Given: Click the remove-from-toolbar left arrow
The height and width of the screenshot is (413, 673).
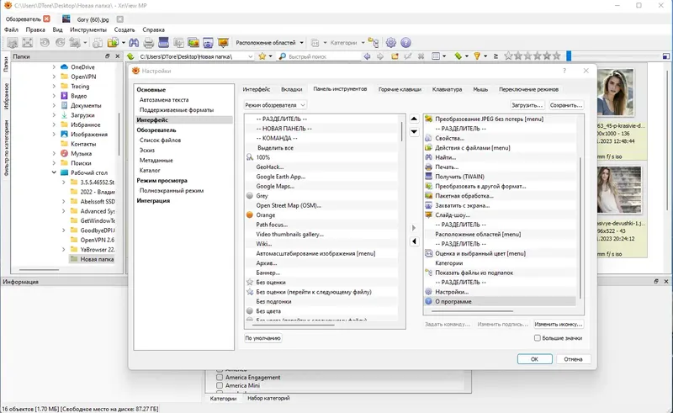Looking at the screenshot, I should point(413,241).
